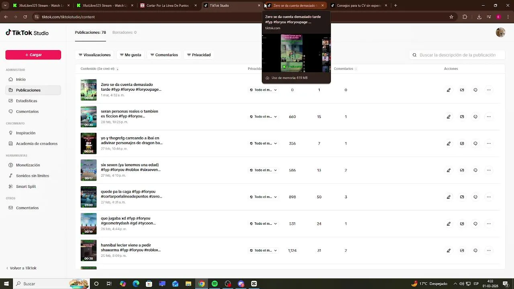The height and width of the screenshot is (289, 514).
Task: Click Volver a TikTok link
Action: pyautogui.click(x=21, y=268)
